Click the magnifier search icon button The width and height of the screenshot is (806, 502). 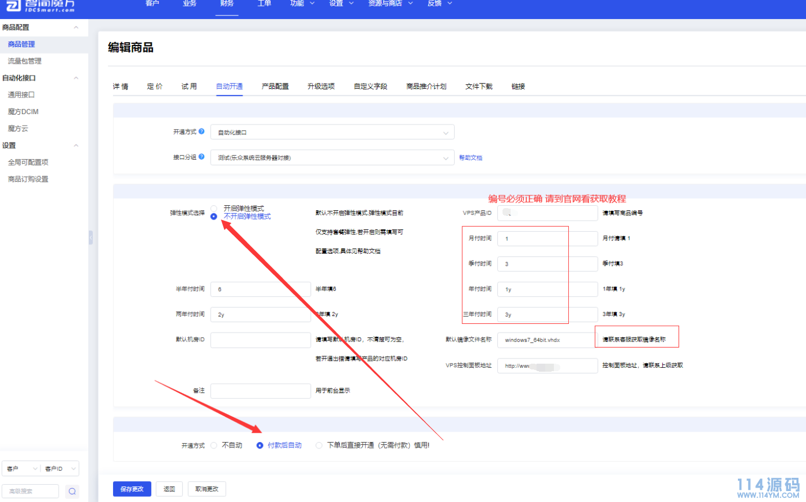(72, 491)
